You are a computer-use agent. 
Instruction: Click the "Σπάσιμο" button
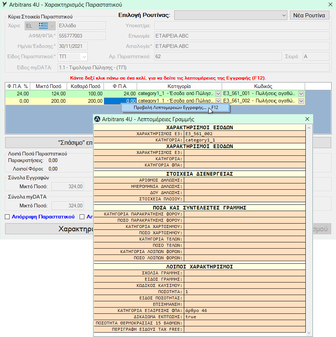tap(49, 143)
